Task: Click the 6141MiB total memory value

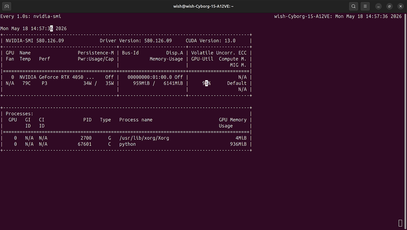Action: (x=173, y=83)
